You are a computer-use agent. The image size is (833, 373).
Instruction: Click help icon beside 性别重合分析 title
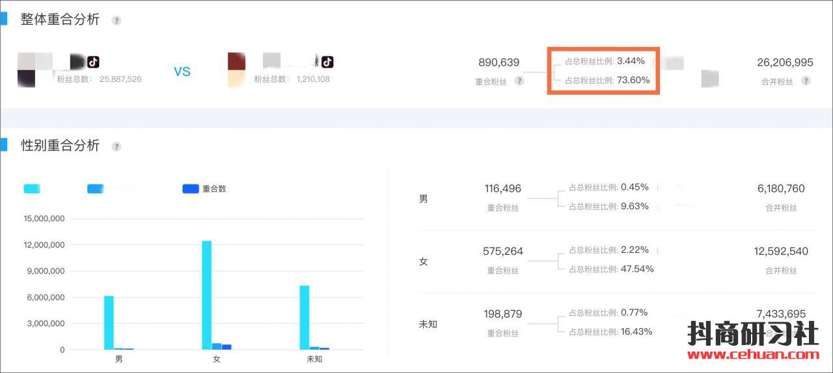[116, 147]
